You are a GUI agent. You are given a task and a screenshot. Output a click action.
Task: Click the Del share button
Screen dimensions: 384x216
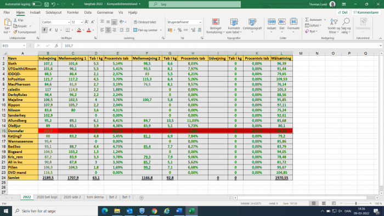click(x=343, y=12)
